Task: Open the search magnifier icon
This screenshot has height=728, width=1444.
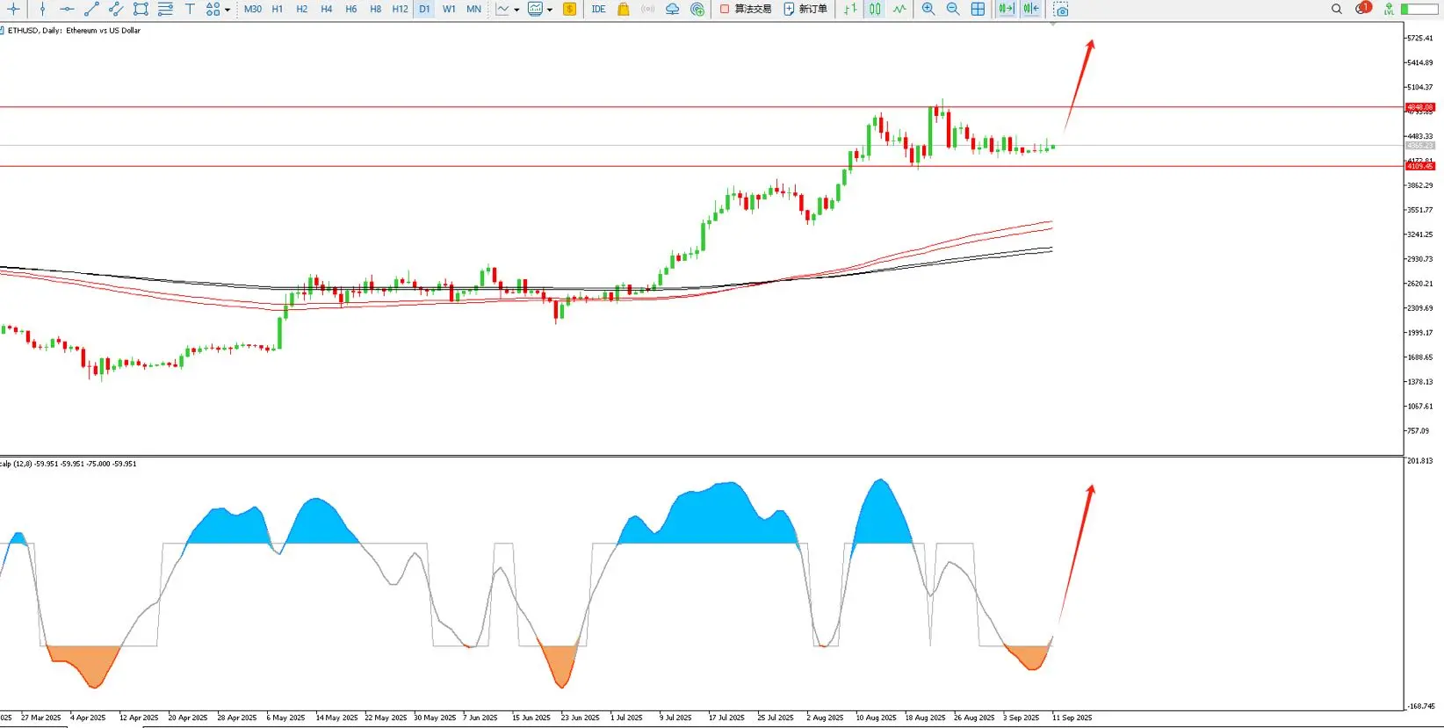Action: click(1337, 9)
